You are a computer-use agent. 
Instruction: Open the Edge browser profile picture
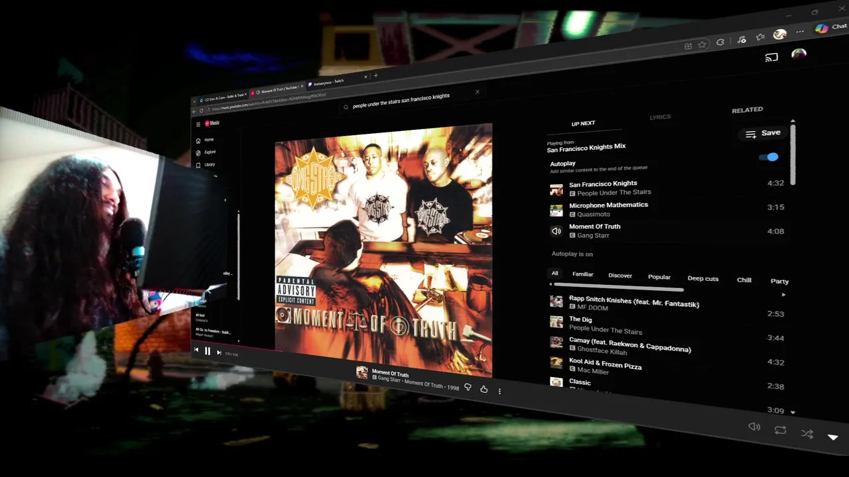pos(780,34)
